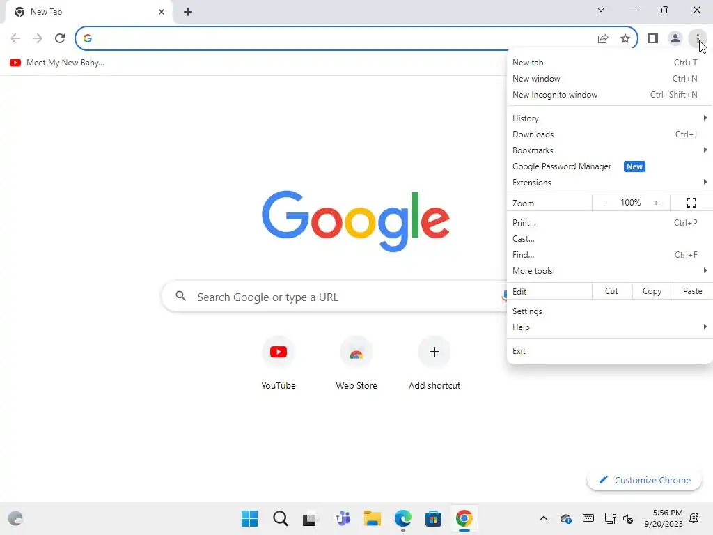
Task: Open the profile avatar icon
Action: [x=675, y=38]
